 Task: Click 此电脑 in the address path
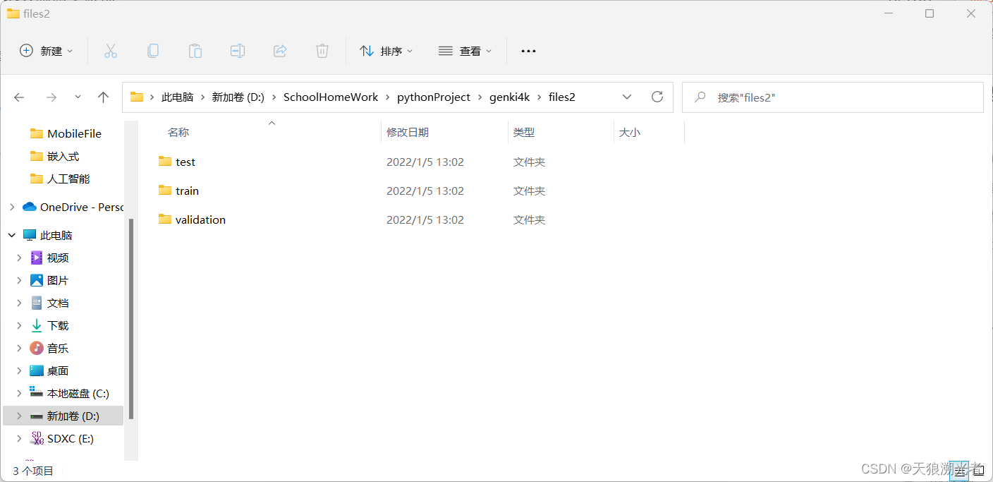pyautogui.click(x=177, y=97)
